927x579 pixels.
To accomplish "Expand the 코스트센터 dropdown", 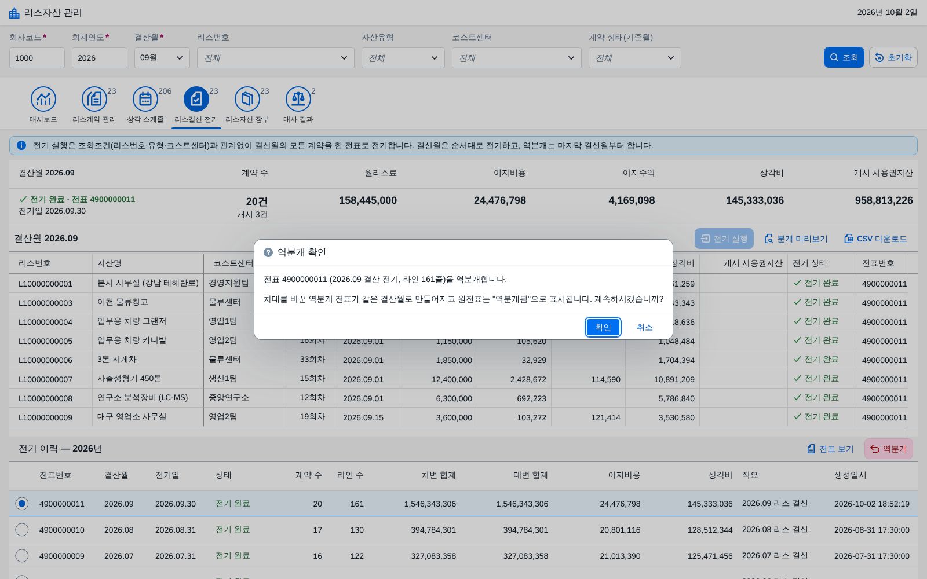I will (x=517, y=58).
